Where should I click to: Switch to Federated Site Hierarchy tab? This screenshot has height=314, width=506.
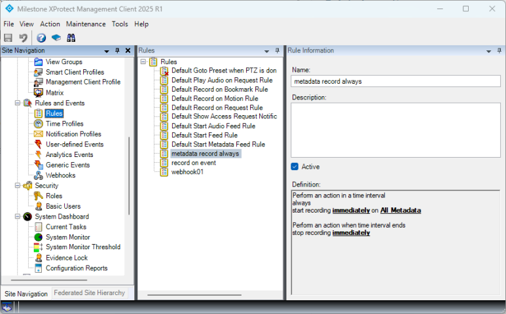[x=89, y=293]
